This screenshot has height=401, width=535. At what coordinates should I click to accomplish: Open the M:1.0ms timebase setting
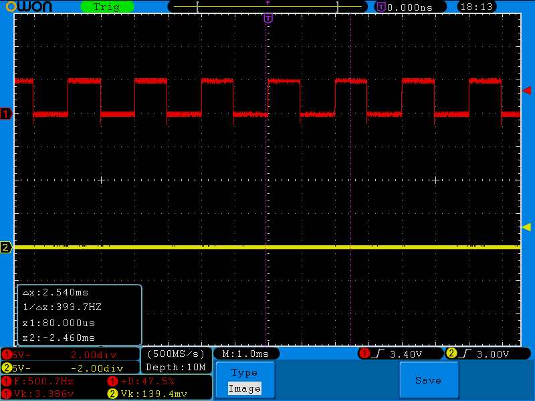tap(246, 354)
